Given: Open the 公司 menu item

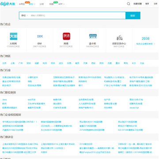Looking at the screenshot, I should pyautogui.click(x=42, y=4).
